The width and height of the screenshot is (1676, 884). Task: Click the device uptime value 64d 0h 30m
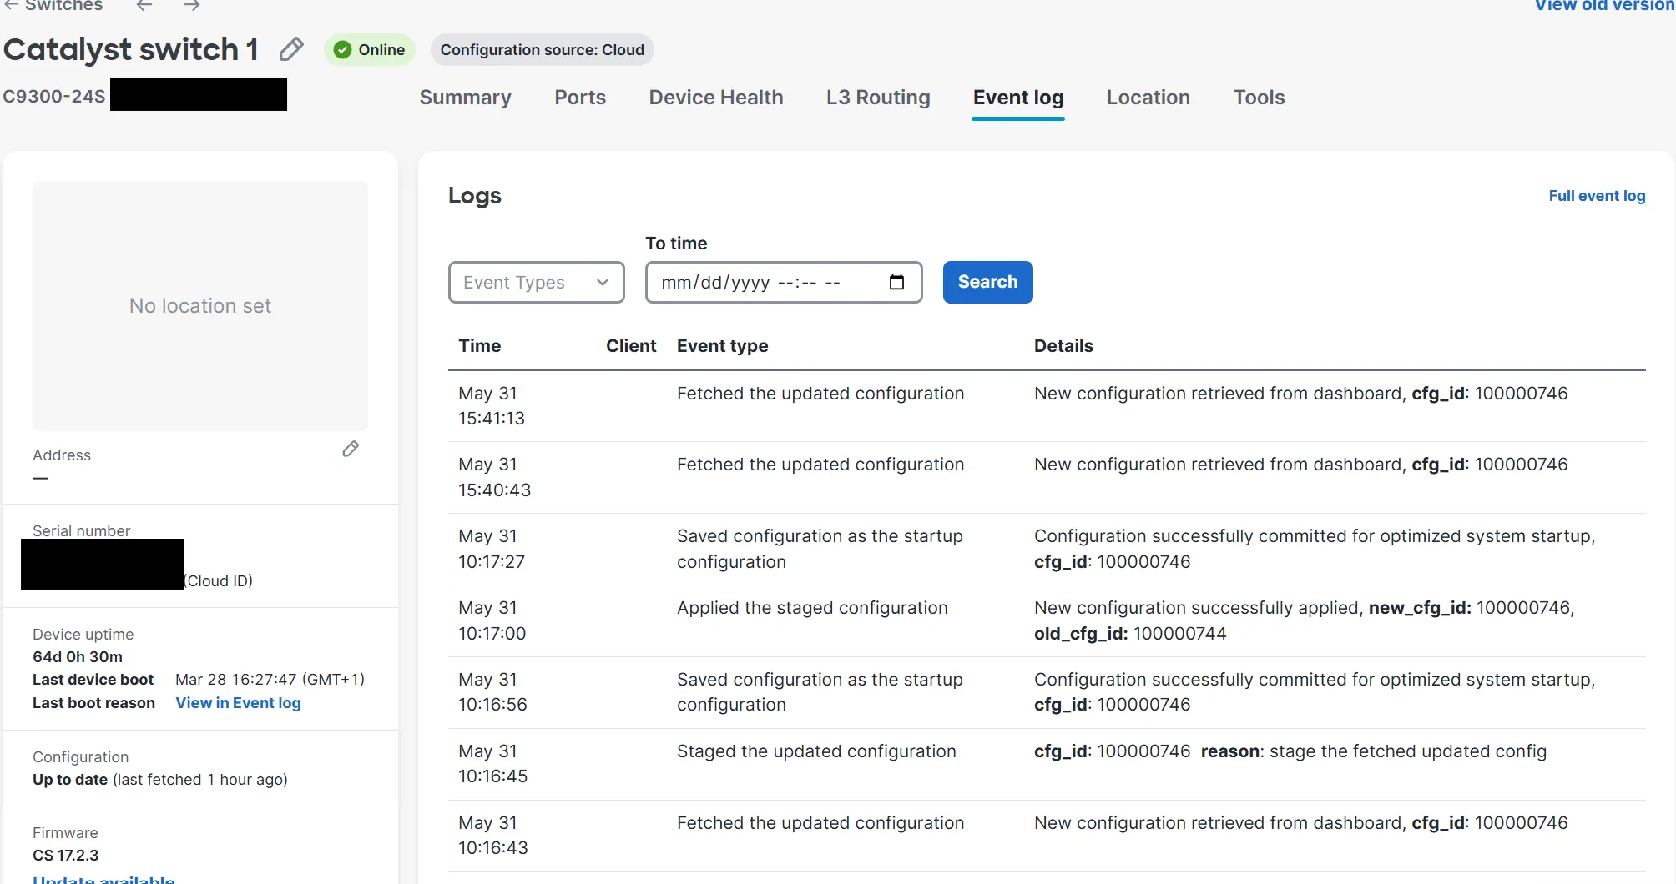pos(78,657)
